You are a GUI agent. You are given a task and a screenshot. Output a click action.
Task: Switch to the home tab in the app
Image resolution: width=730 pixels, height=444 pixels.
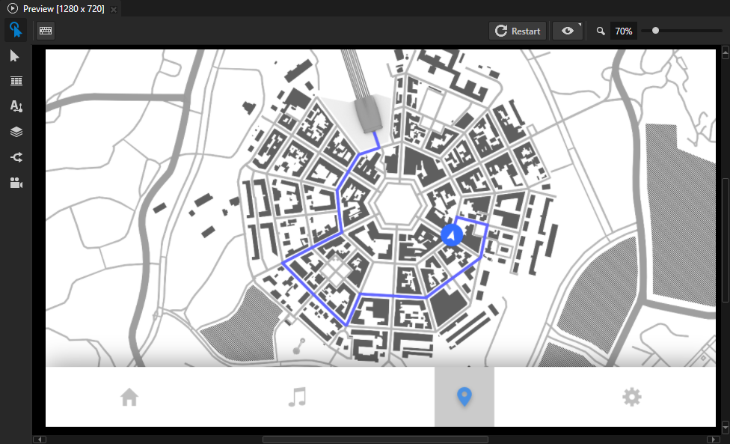click(x=129, y=397)
